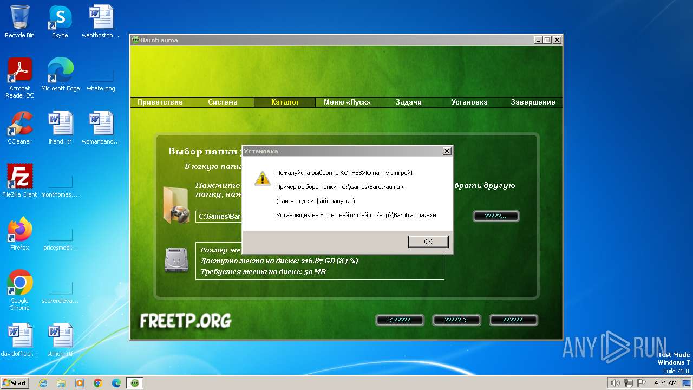Image resolution: width=693 pixels, height=390 pixels.
Task: Open the Windows Start menu
Action: pos(15,383)
